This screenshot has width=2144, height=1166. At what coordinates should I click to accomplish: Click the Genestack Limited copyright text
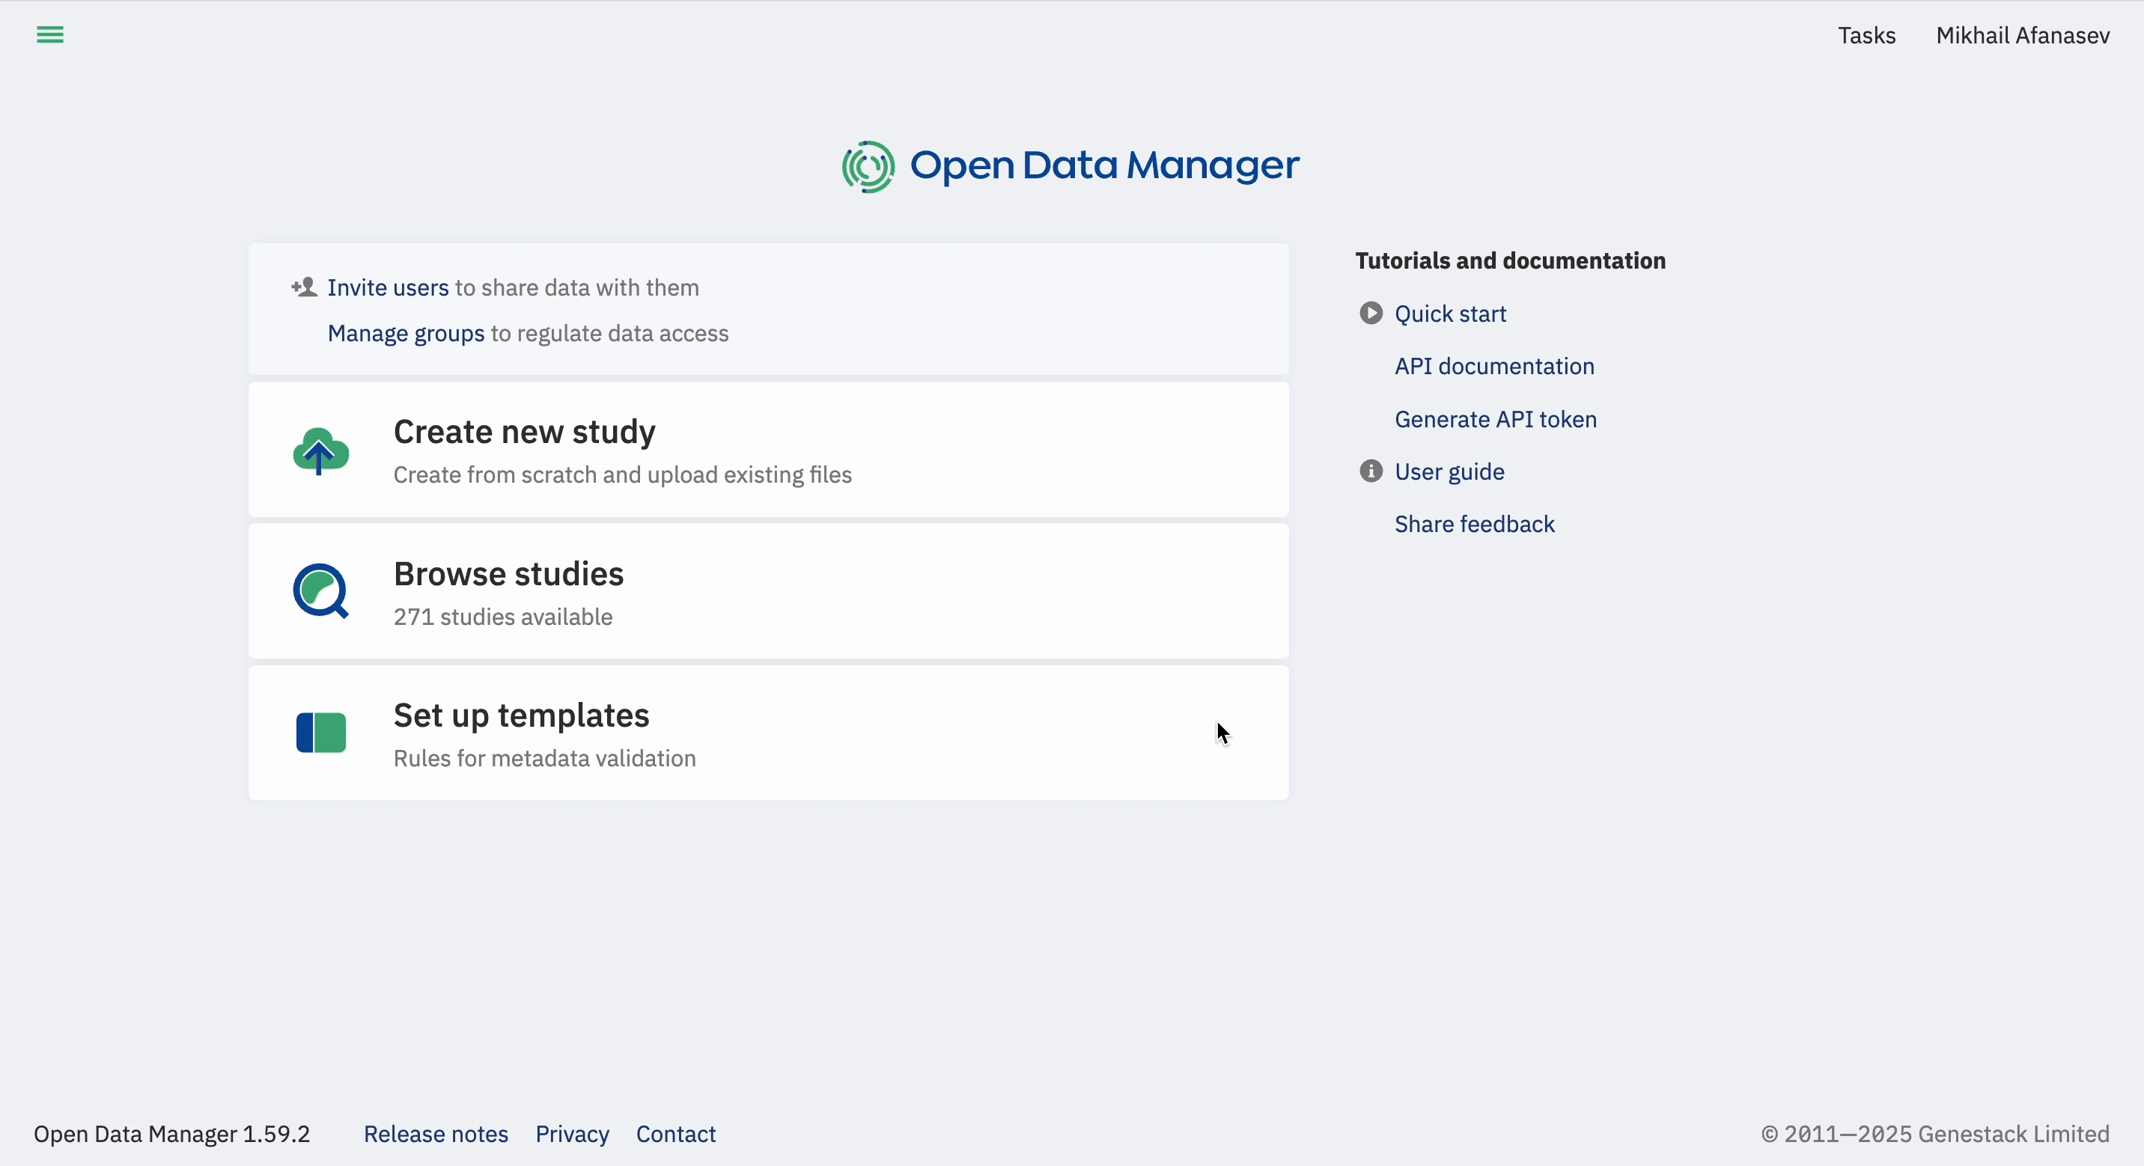[1935, 1135]
